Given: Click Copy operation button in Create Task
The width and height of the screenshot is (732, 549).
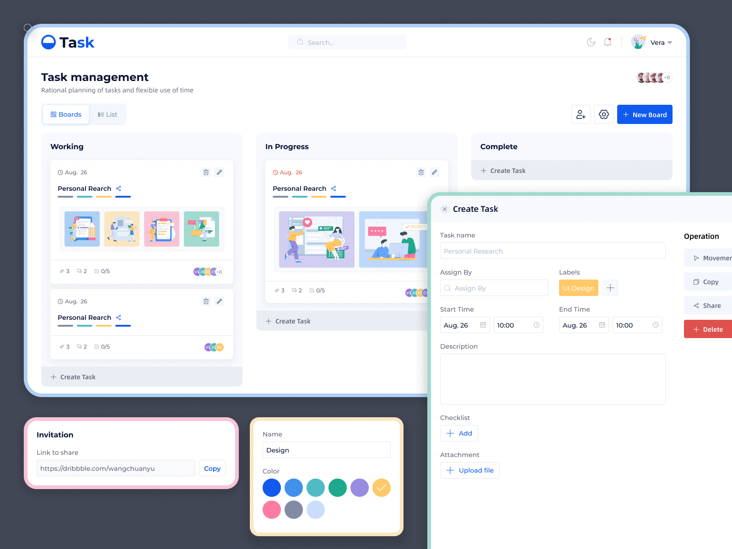Looking at the screenshot, I should point(708,281).
